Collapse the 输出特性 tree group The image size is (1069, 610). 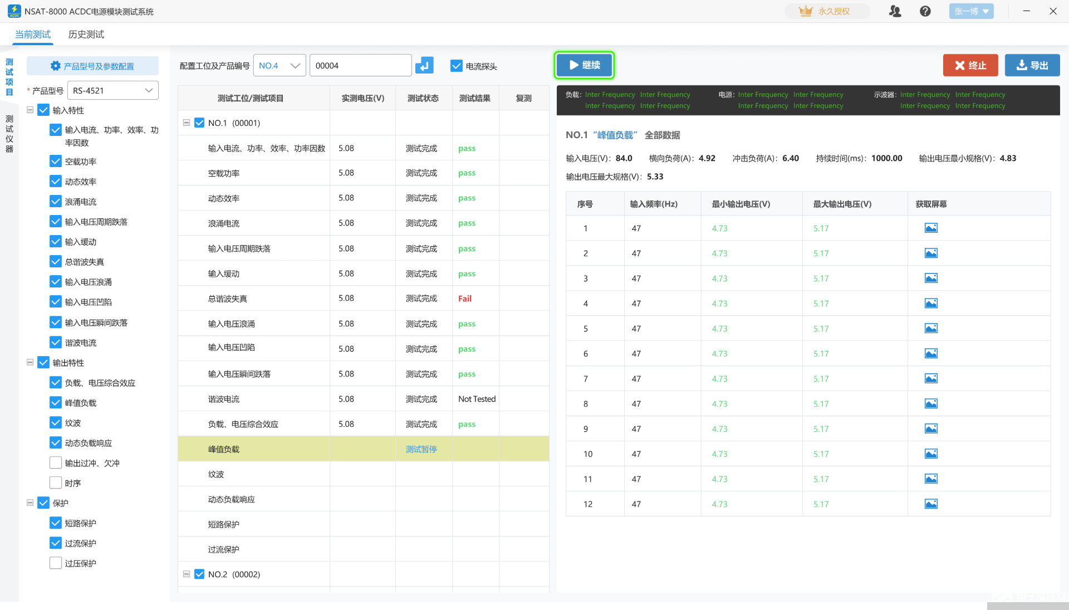[x=30, y=363]
